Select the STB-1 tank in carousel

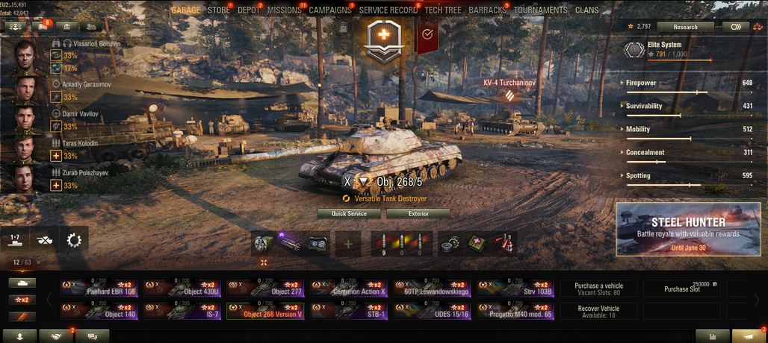point(349,311)
